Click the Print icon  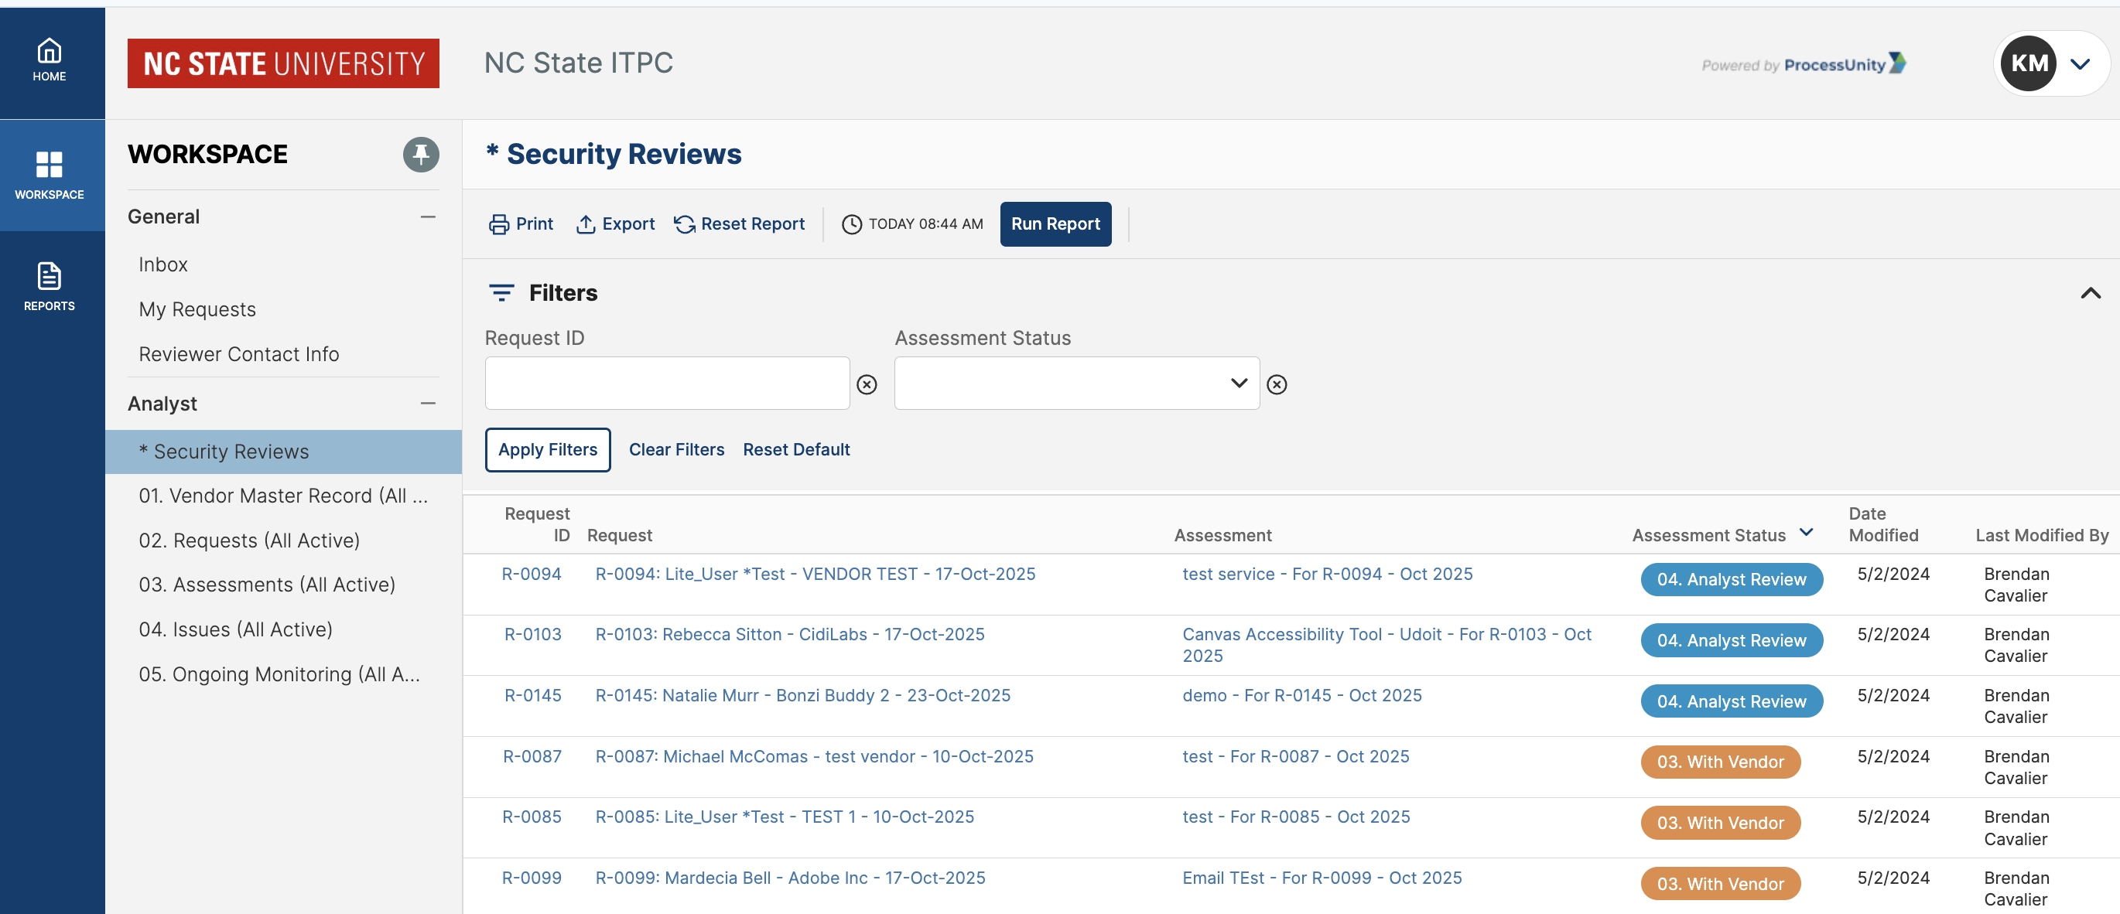(x=499, y=224)
